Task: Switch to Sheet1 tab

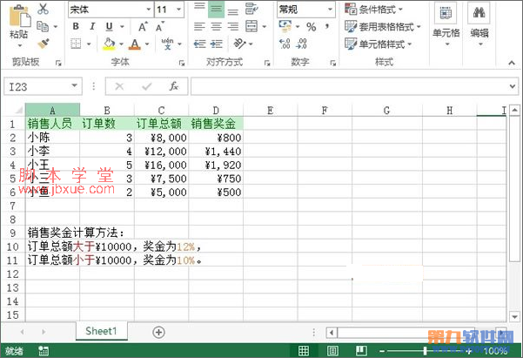Action: point(101,331)
